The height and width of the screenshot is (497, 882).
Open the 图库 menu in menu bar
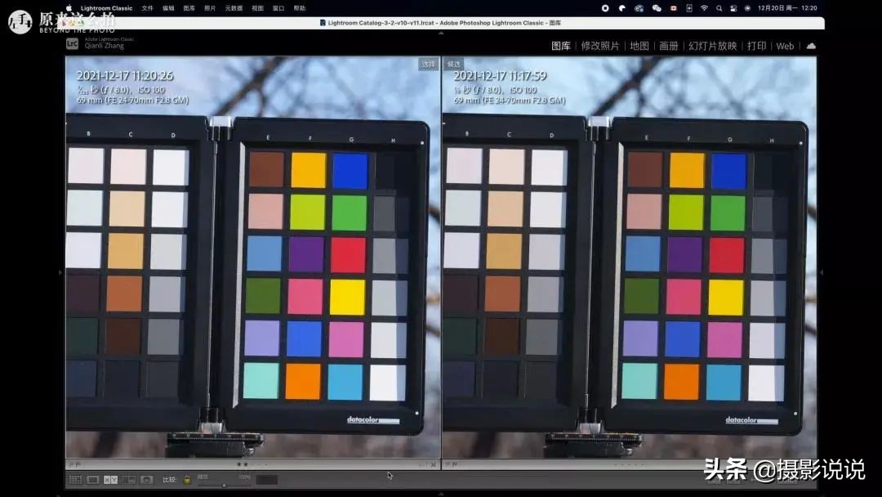point(189,8)
